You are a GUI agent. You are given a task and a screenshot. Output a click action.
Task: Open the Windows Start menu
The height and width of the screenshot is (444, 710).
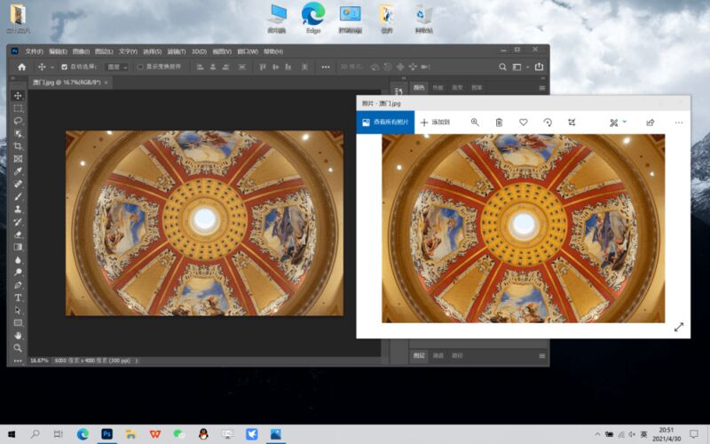[x=12, y=434]
